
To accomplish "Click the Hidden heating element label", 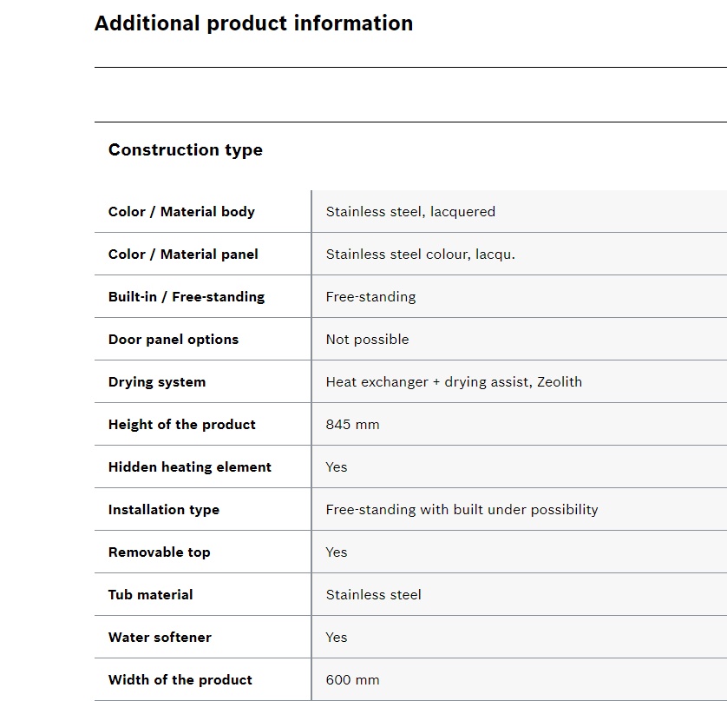I will (190, 467).
